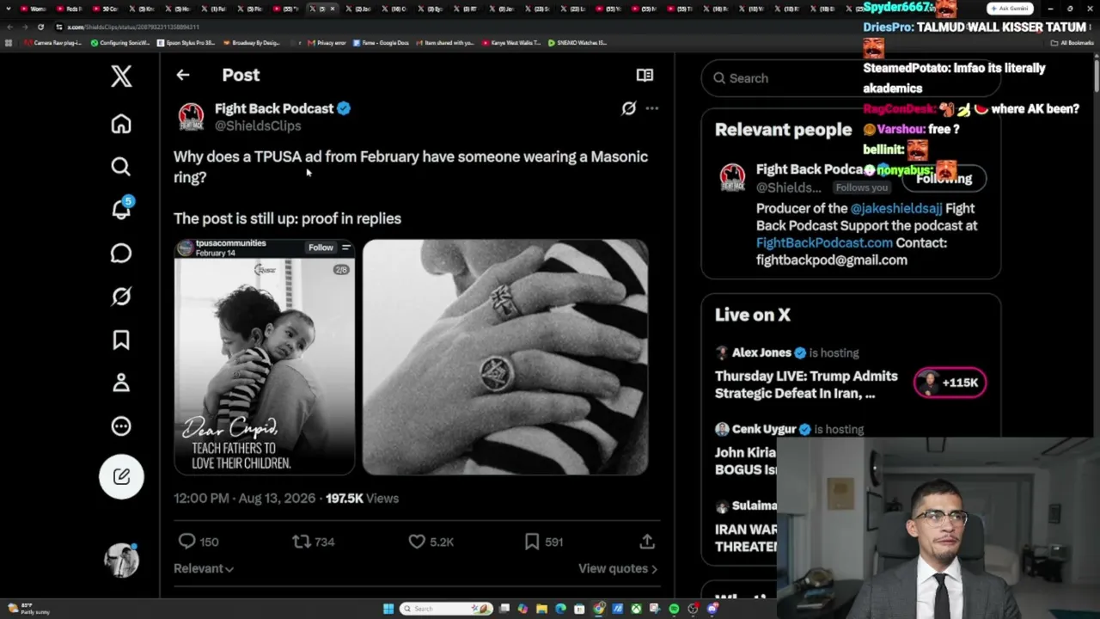Open Profile in the X sidebar
1100x619 pixels.
(121, 383)
